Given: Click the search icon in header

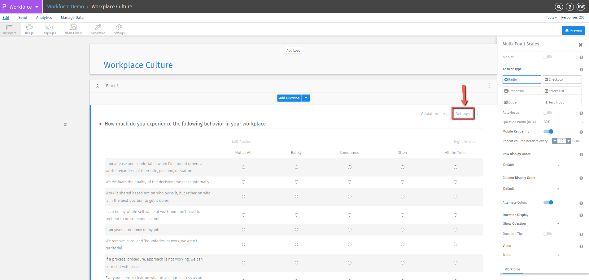Looking at the screenshot, I should pos(559,7).
